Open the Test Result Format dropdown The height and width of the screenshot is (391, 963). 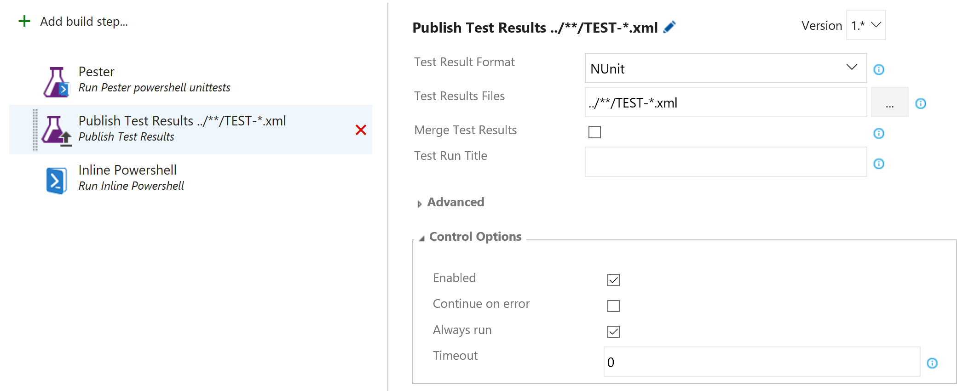[726, 68]
